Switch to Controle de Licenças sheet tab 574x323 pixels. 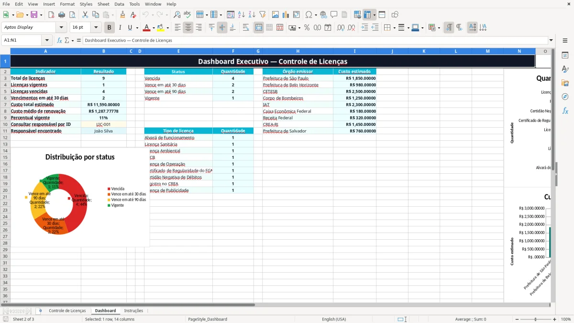pyautogui.click(x=67, y=311)
